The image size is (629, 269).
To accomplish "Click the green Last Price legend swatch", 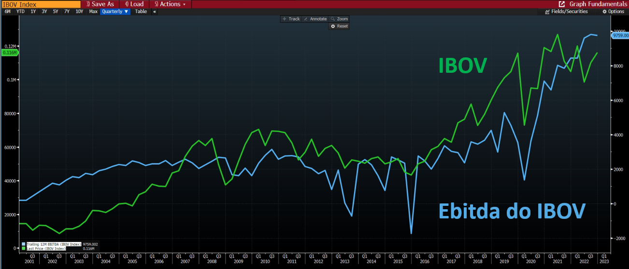I will pos(23,249).
